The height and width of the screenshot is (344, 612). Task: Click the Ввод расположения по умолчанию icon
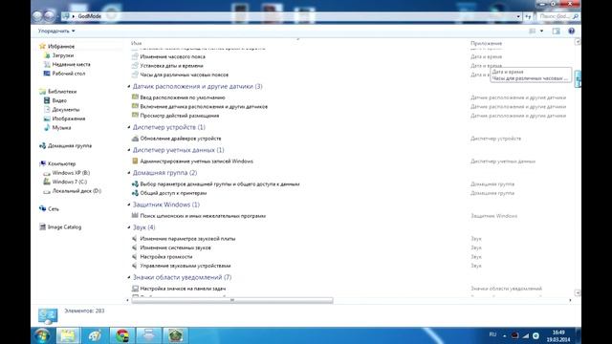click(x=135, y=97)
